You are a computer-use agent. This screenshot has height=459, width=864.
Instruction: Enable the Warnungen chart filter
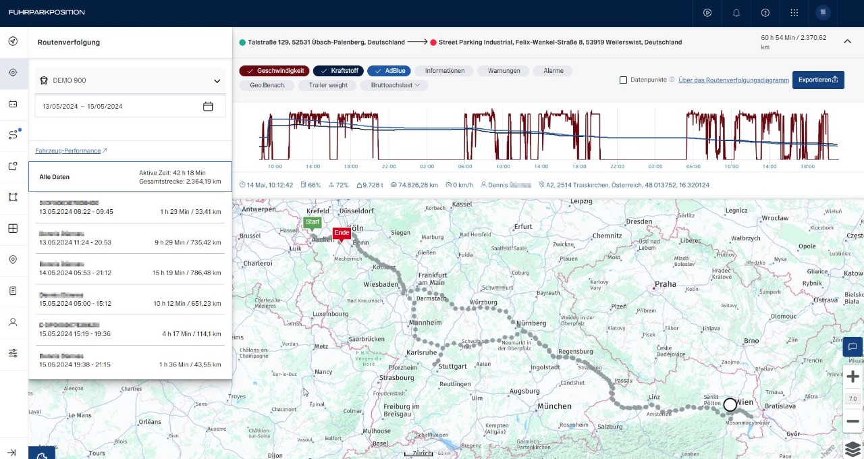(504, 70)
